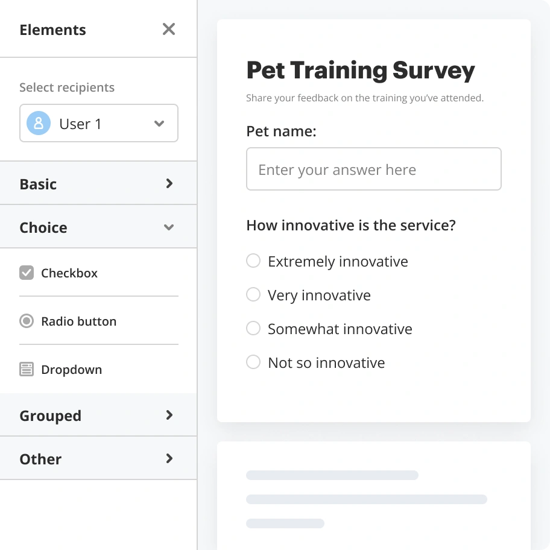Click the Pet name answer field

[x=373, y=169]
